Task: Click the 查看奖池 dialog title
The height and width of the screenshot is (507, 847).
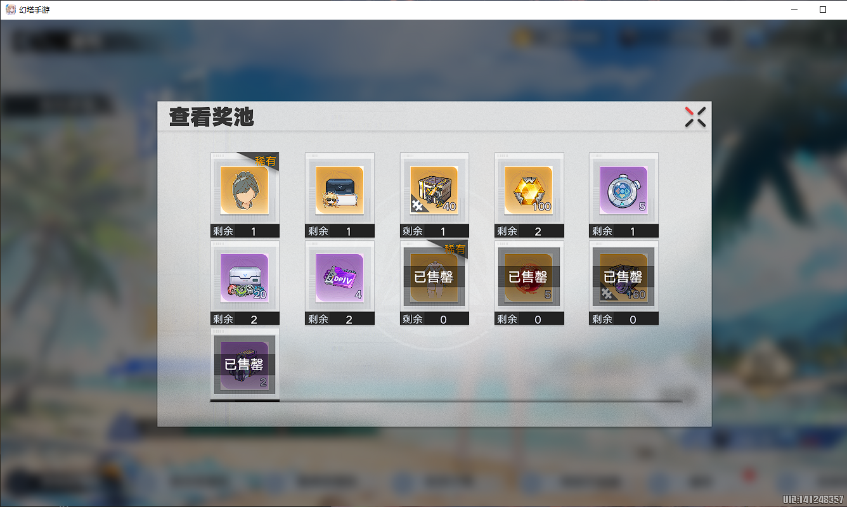Action: (211, 117)
